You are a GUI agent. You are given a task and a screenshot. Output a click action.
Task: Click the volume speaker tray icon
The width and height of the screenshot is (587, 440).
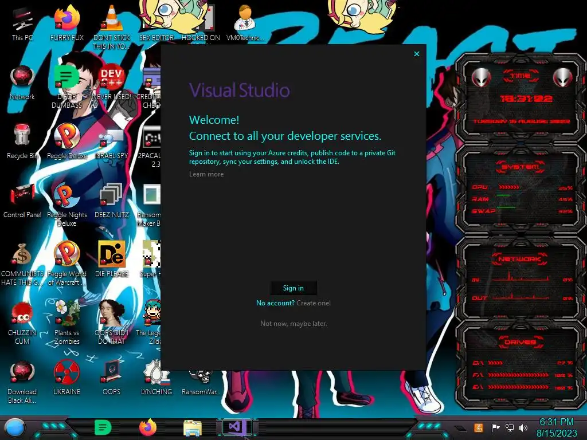click(523, 427)
